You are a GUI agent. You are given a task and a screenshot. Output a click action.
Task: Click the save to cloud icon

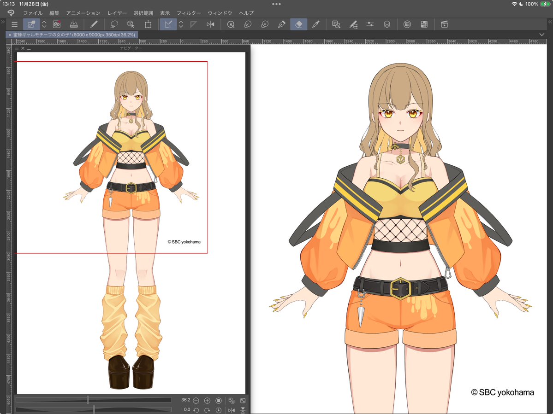click(x=74, y=24)
